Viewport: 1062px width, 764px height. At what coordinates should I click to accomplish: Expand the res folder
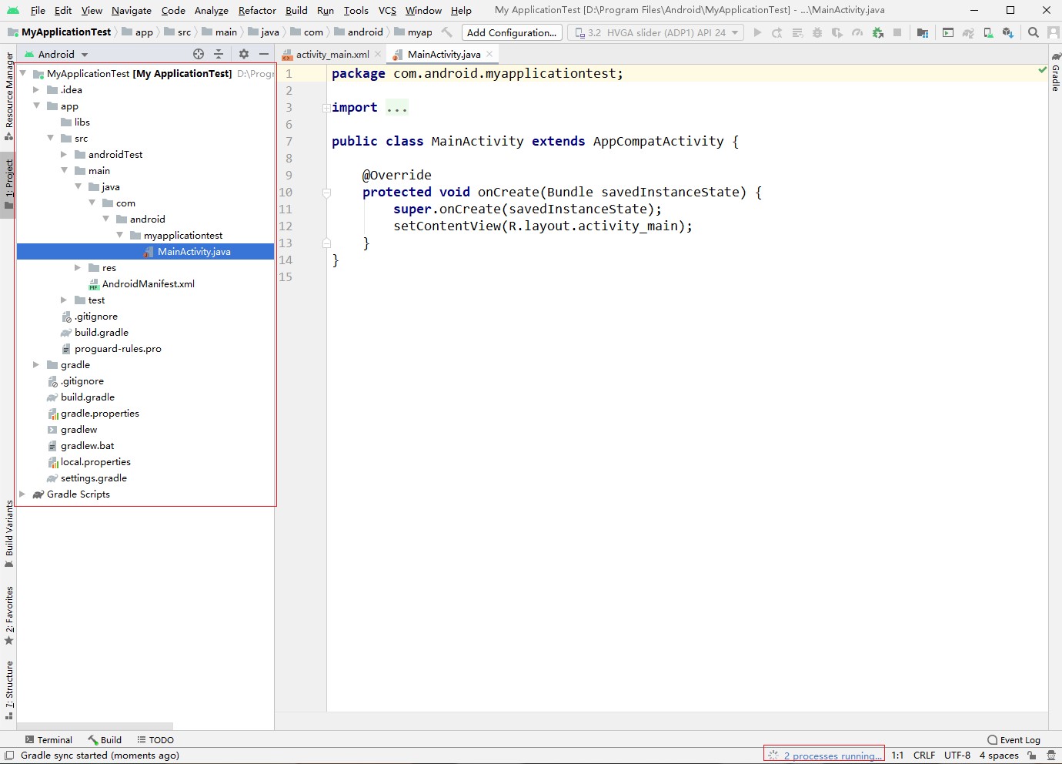(x=78, y=267)
